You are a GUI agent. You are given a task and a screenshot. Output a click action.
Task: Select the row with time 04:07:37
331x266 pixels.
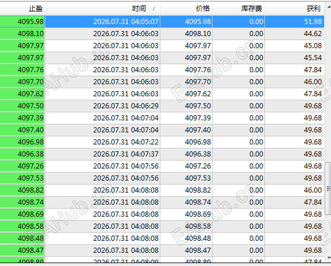click(162, 154)
